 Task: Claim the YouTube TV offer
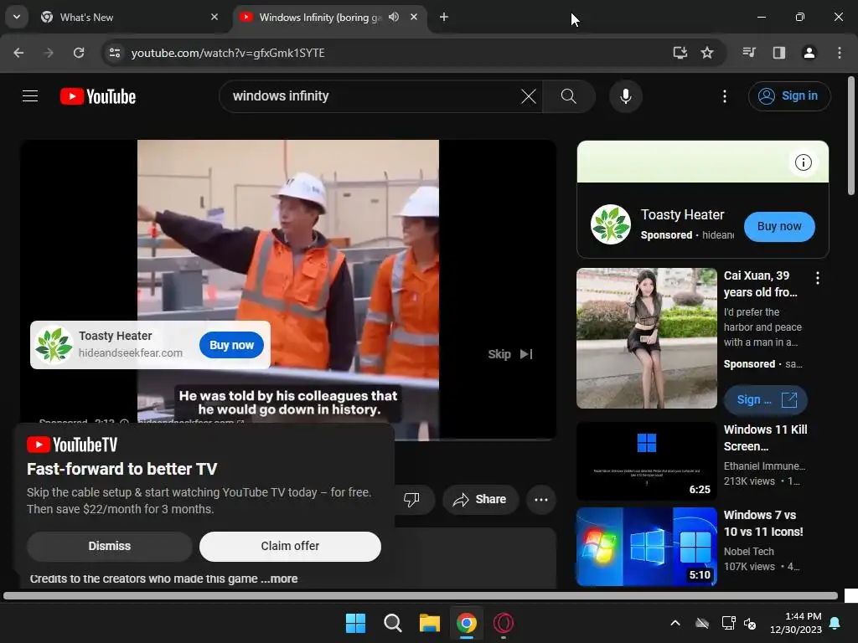pyautogui.click(x=290, y=546)
